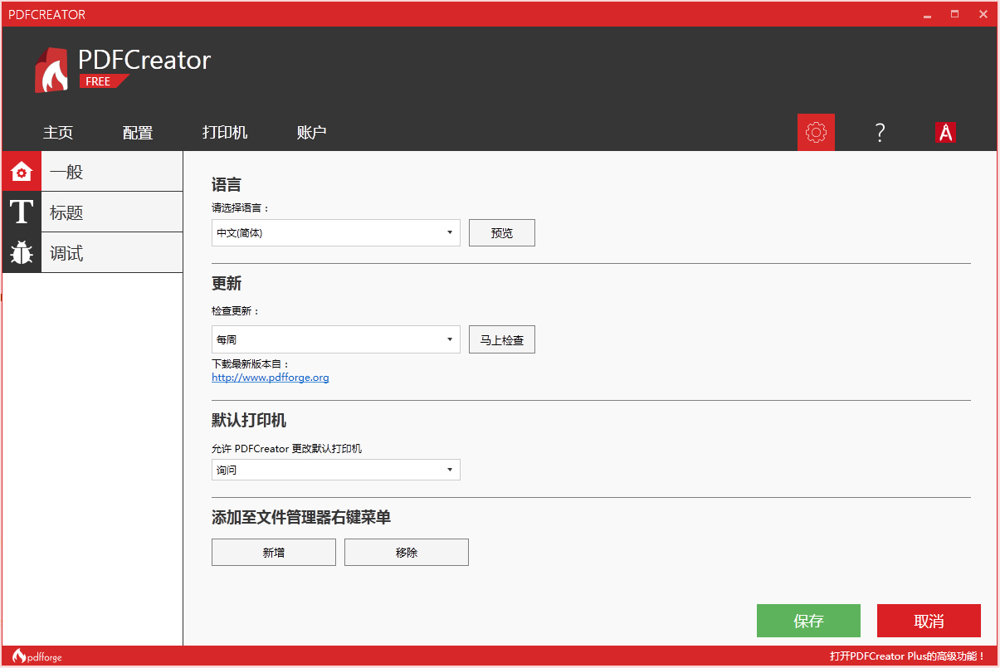Click the FREE badge under the logo
Viewport: 1000px width, 668px height.
[103, 81]
